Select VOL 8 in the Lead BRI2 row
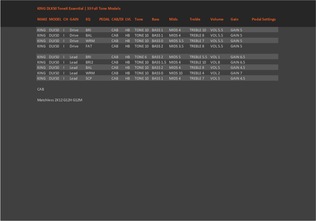The width and height of the screenshot is (316, 221). [x=215, y=62]
